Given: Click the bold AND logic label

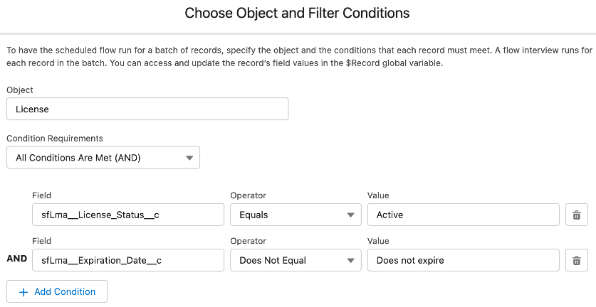Looking at the screenshot, I should coord(17,259).
